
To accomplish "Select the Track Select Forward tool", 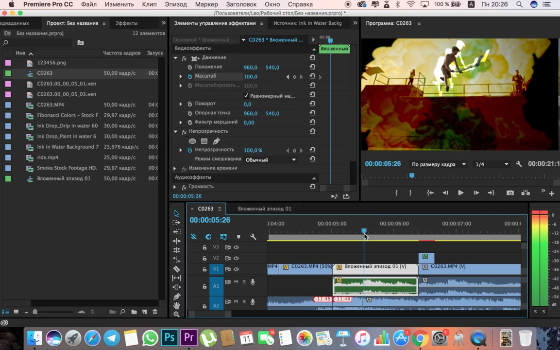I will click(x=176, y=222).
